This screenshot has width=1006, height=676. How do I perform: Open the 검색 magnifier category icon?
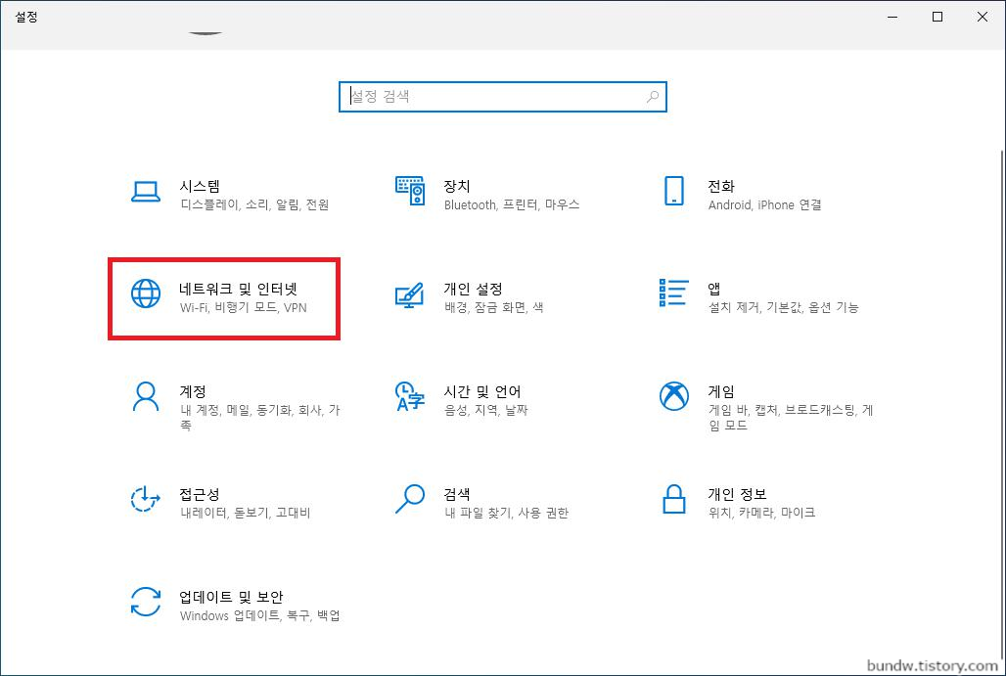click(x=410, y=499)
